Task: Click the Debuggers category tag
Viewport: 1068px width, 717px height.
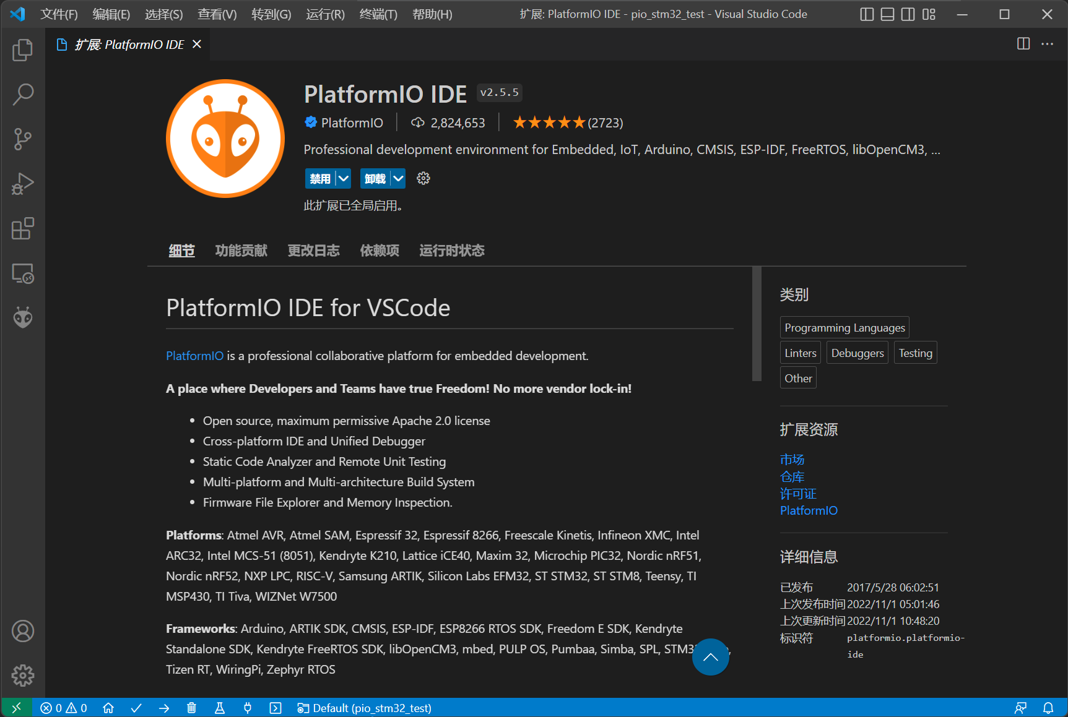Action: pos(857,353)
